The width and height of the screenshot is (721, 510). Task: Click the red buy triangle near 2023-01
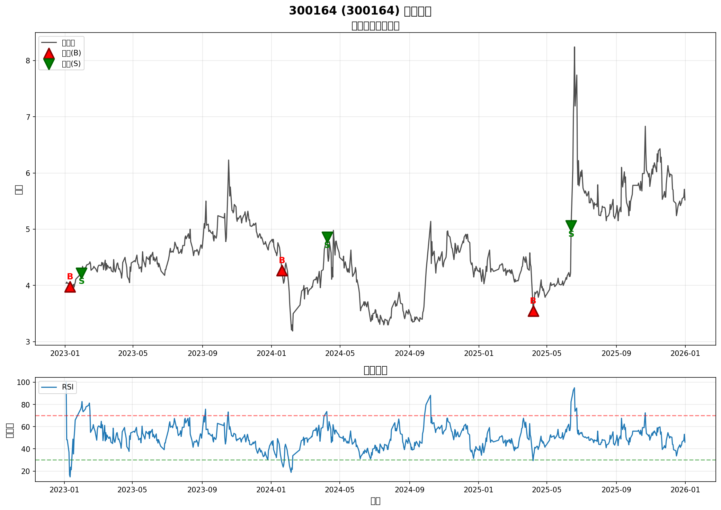click(70, 288)
